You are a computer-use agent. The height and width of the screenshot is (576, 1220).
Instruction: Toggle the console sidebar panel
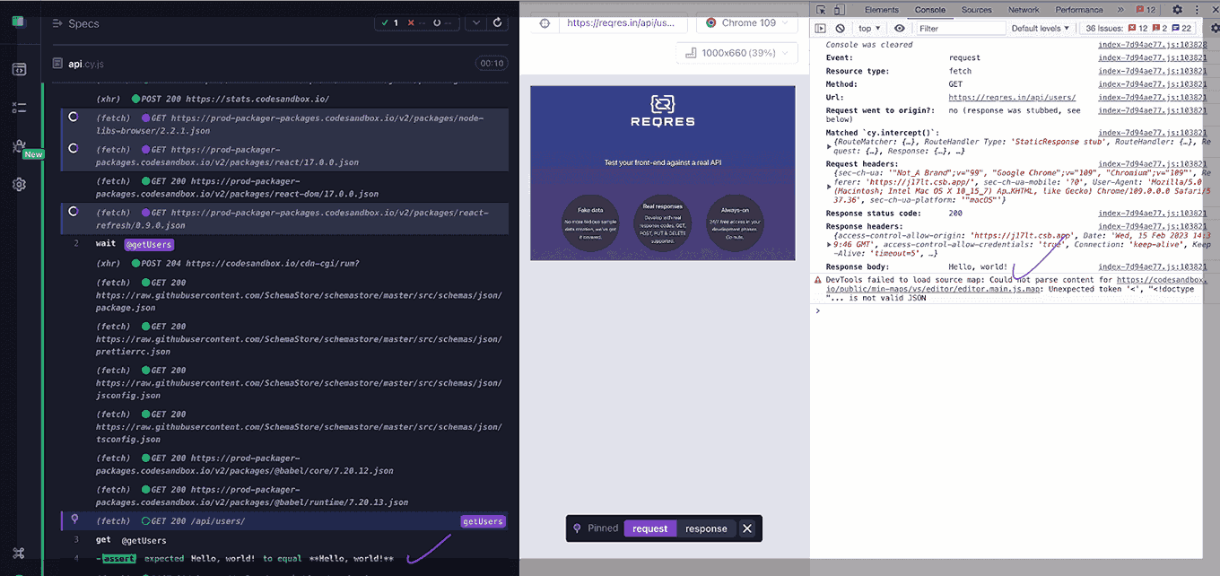[x=820, y=29]
